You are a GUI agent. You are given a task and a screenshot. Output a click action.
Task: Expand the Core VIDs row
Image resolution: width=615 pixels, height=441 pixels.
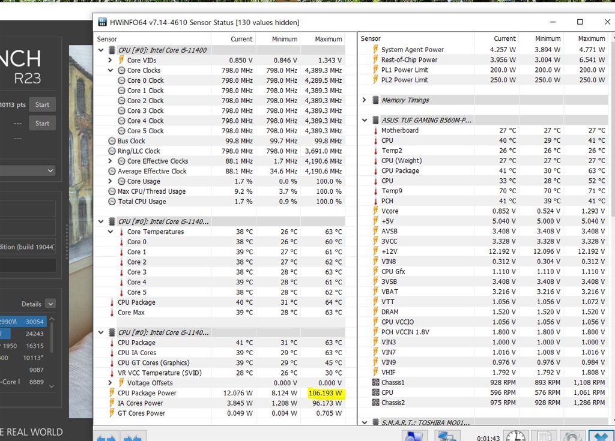coord(111,60)
